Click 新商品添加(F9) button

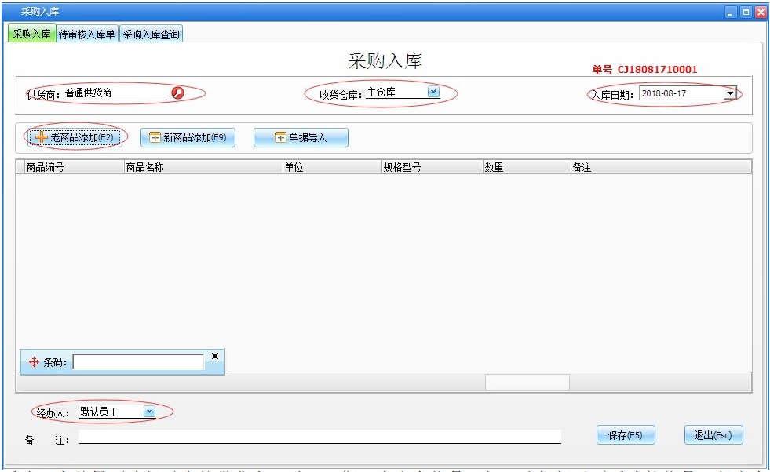coord(188,137)
